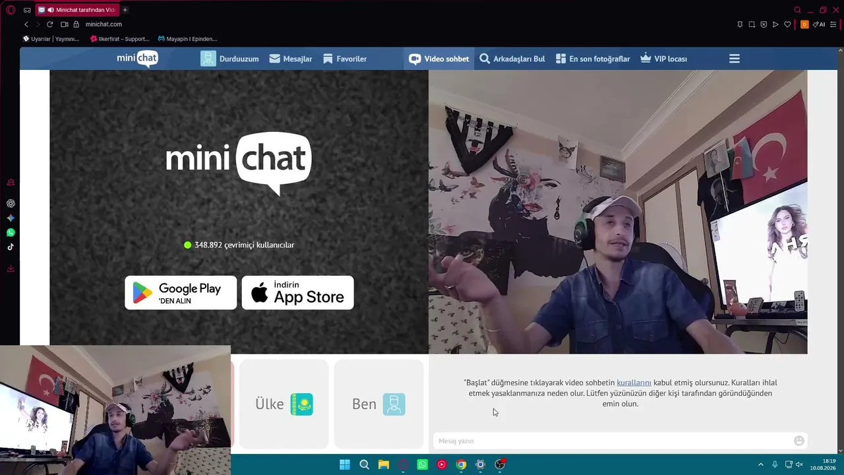This screenshot has width=844, height=475.
Task: Open the Mesajlar section
Action: [291, 59]
